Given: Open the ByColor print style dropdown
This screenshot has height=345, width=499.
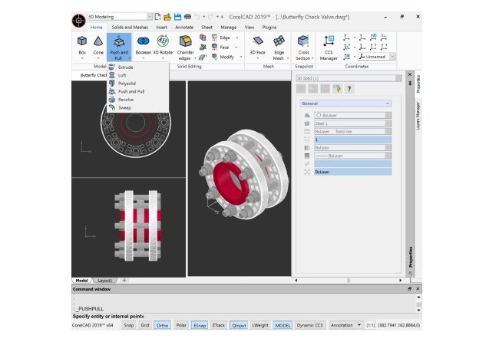Looking at the screenshot, I should point(388,148).
